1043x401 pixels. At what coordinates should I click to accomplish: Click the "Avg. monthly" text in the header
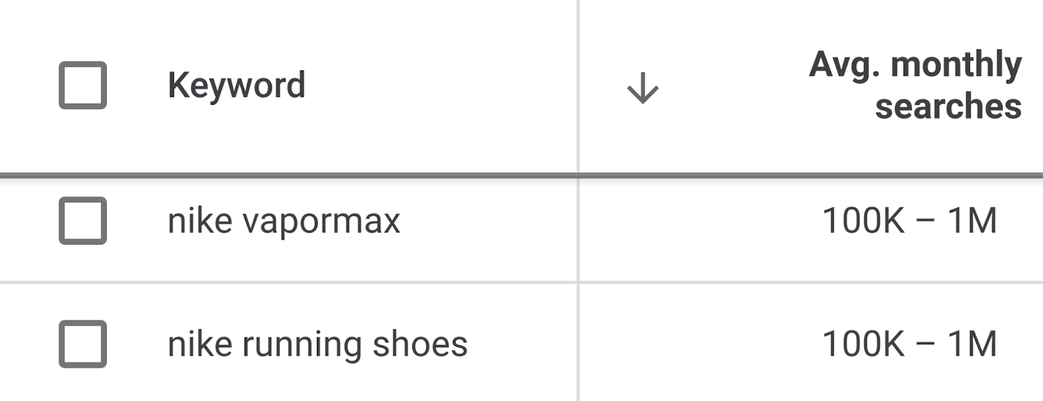915,64
